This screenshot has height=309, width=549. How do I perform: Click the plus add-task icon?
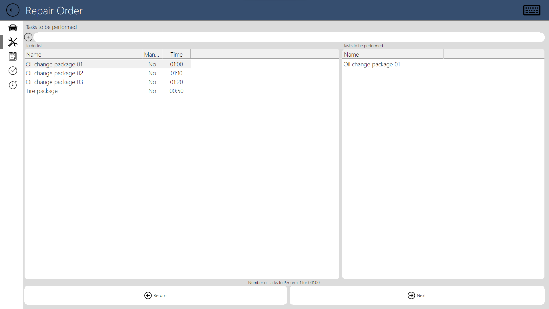(28, 37)
